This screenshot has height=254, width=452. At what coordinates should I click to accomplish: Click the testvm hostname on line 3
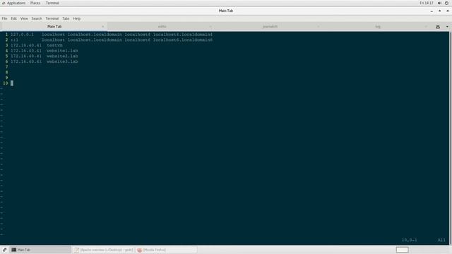point(54,45)
